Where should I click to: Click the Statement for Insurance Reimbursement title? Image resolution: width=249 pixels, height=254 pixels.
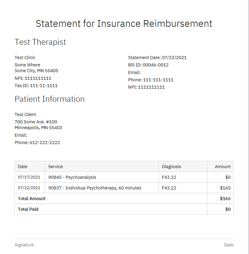coord(124,23)
